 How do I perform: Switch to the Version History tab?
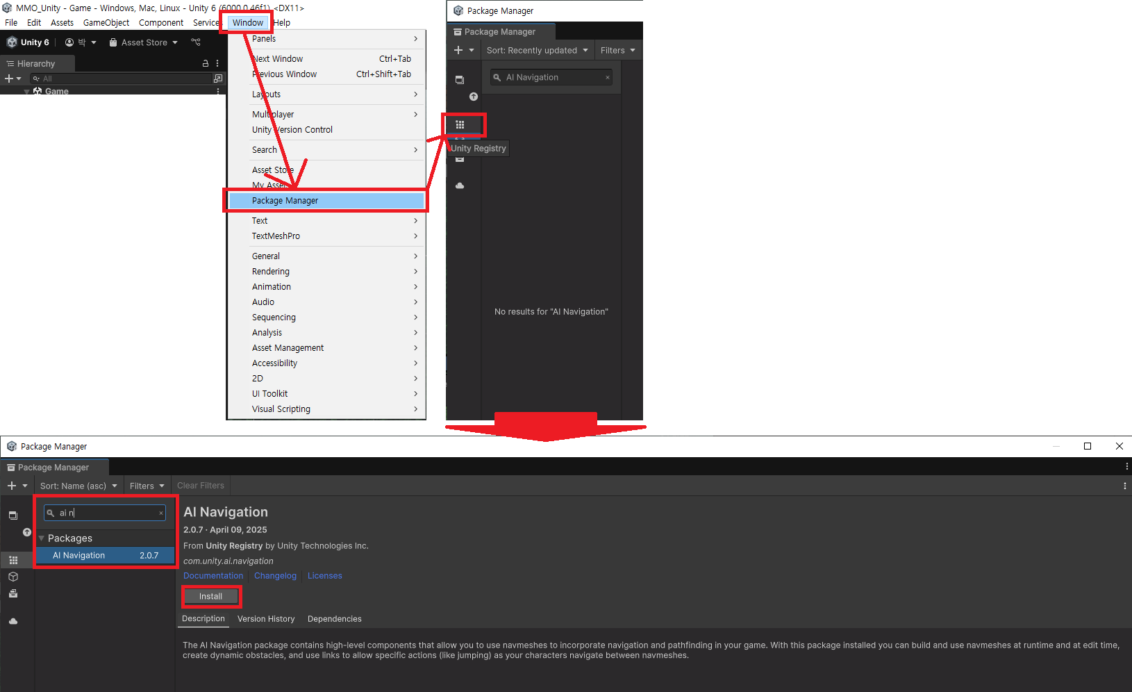coord(266,619)
